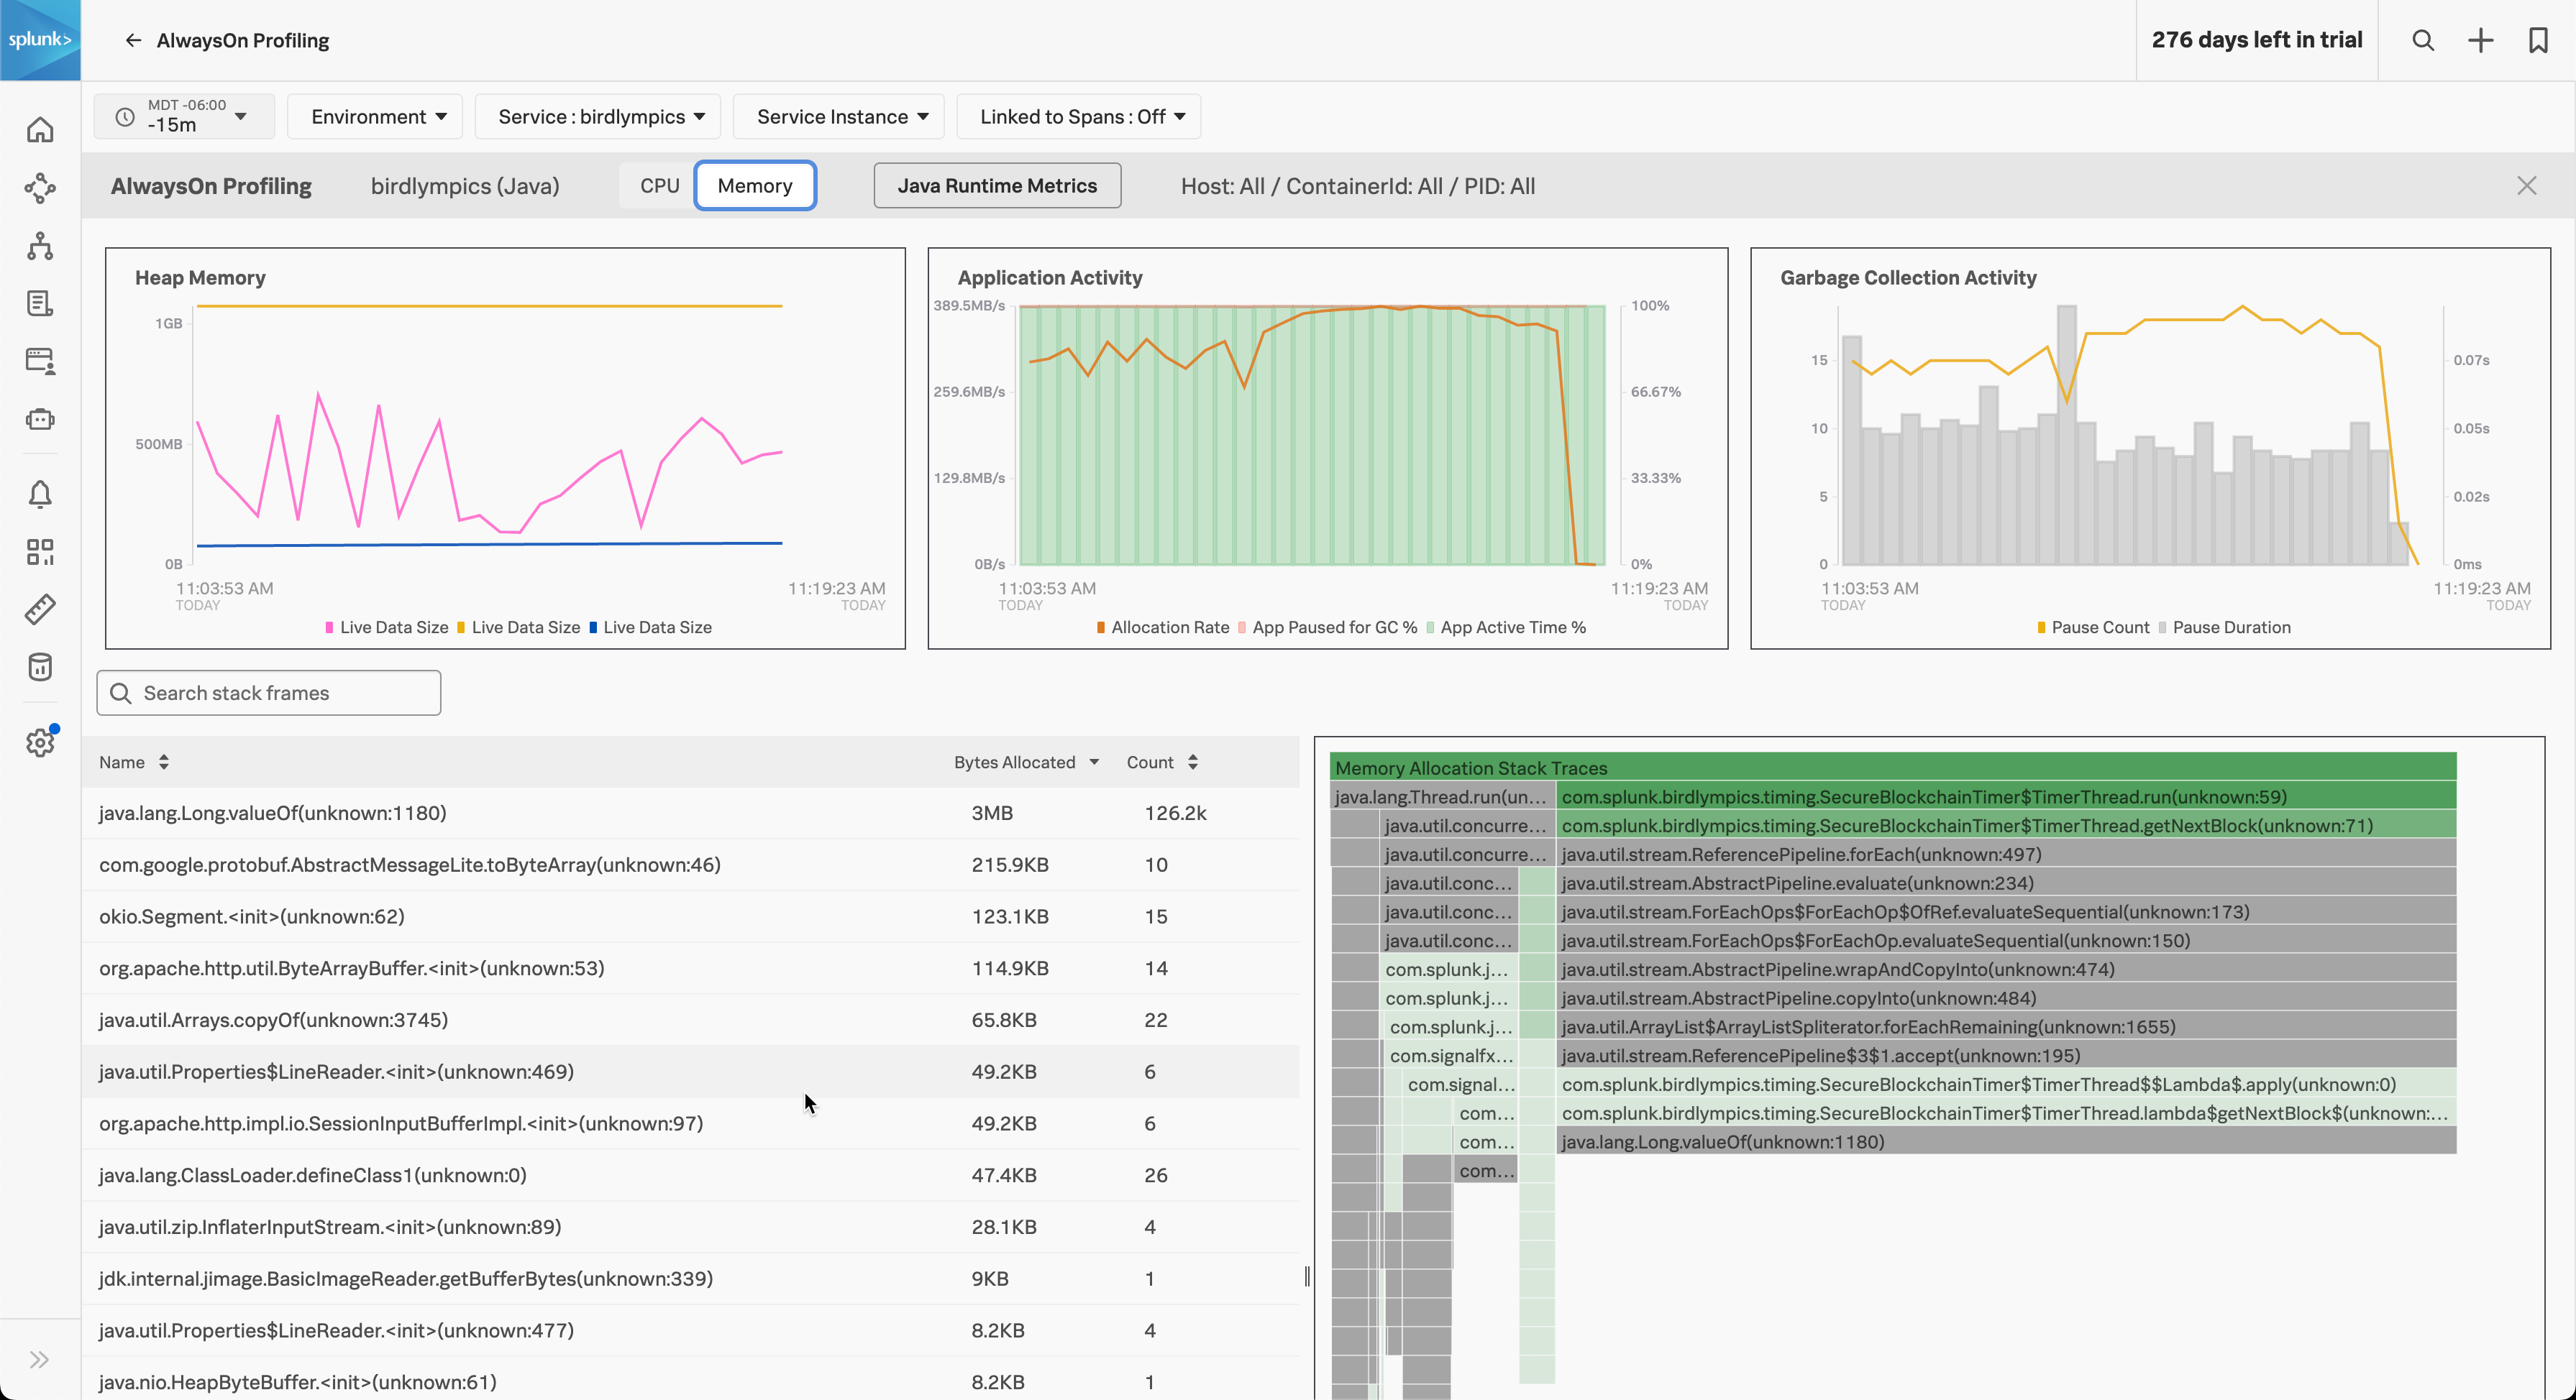This screenshot has width=2576, height=1400.
Task: Open the Environment dropdown
Action: (x=375, y=116)
